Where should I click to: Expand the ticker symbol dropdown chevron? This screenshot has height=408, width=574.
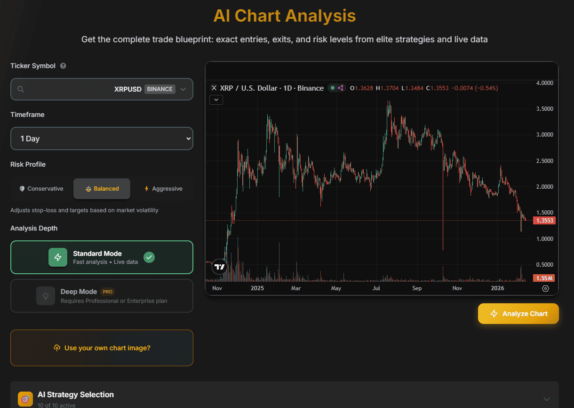click(183, 89)
